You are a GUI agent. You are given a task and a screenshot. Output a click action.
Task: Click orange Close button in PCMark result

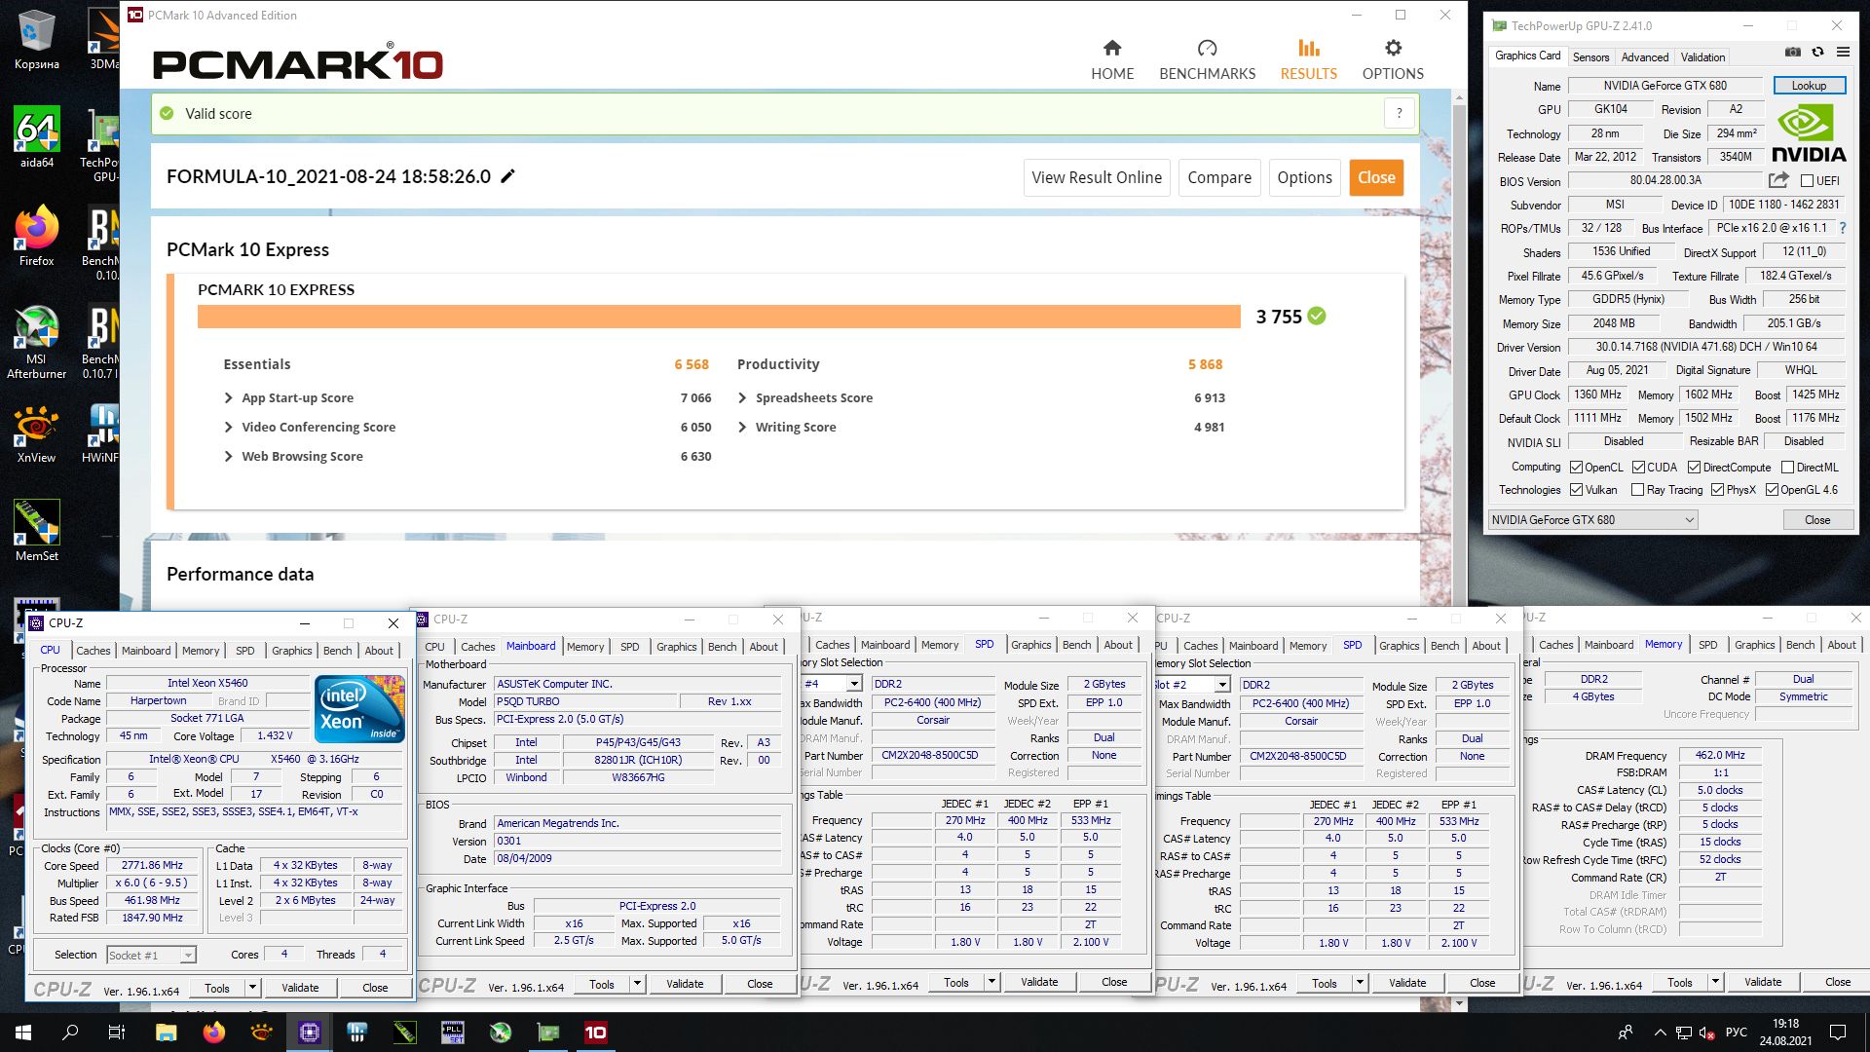coord(1376,177)
